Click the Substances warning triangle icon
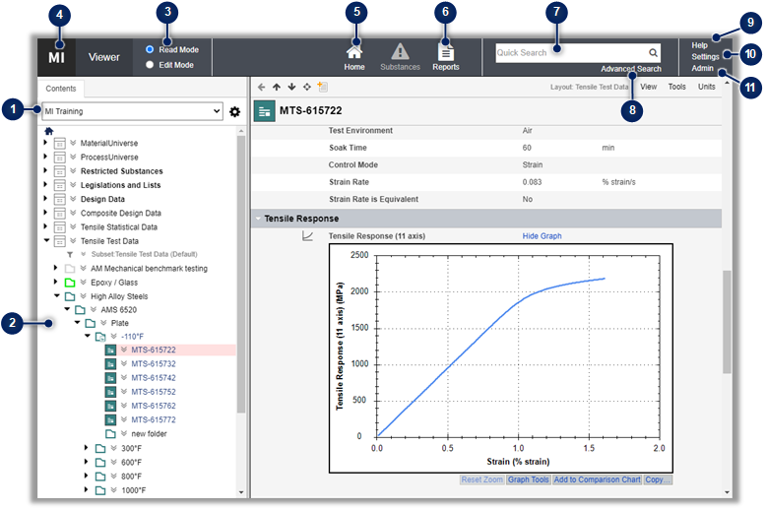The width and height of the screenshot is (766, 510). (400, 52)
